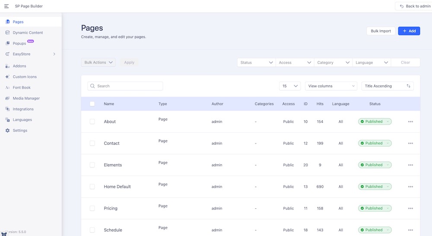Open Dynamic Content via its sidebar icon
Image resolution: width=432 pixels, height=236 pixels.
click(x=7, y=32)
